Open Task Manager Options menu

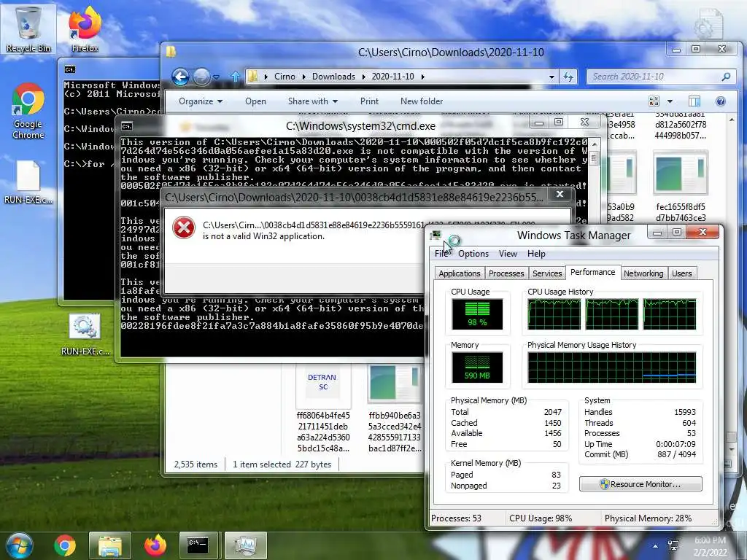click(x=473, y=254)
